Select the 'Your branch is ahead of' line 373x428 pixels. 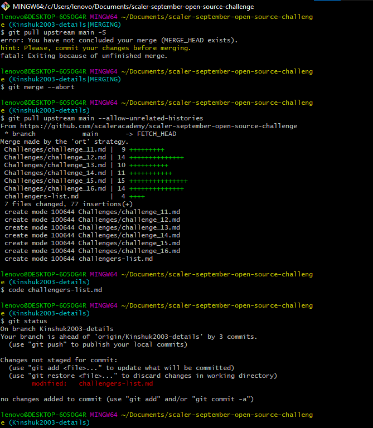tap(129, 337)
